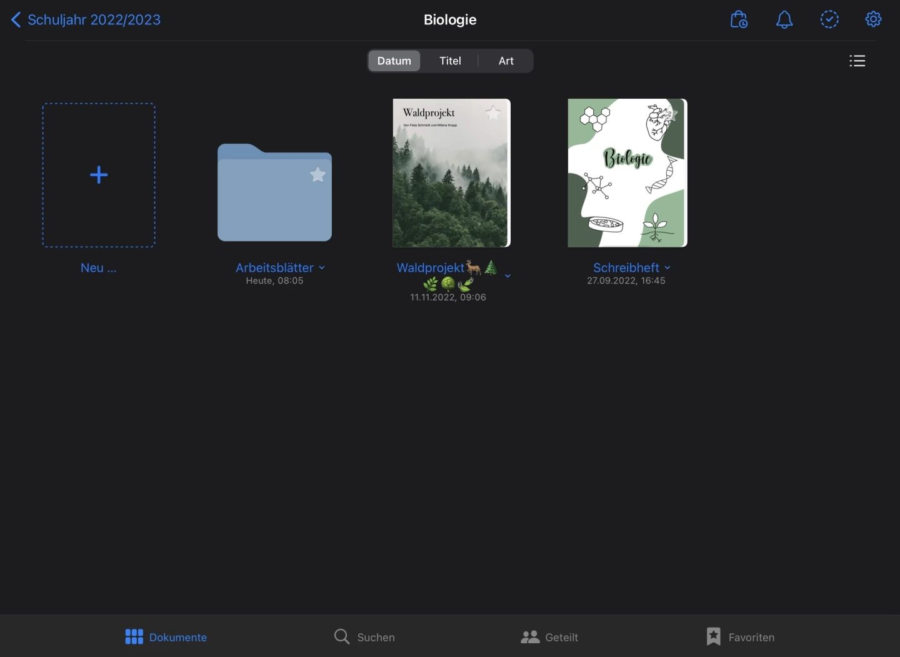Expand options chevron beside Arbeitsblätter
This screenshot has height=657, width=900.
click(x=322, y=268)
